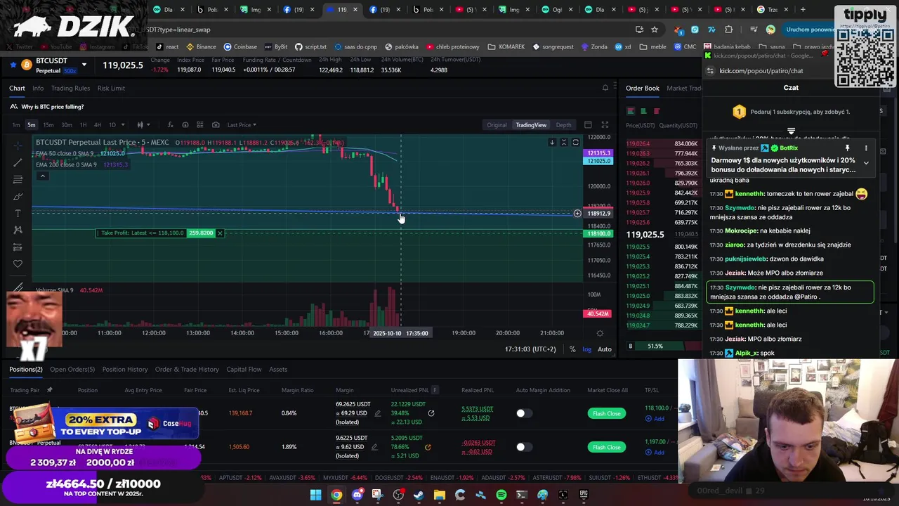
Task: Enter fullscreen chart mode
Action: [605, 125]
